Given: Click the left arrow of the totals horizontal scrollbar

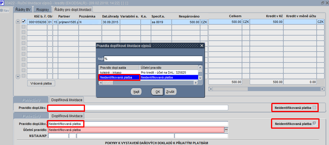Looking at the screenshot, I should [210, 89].
